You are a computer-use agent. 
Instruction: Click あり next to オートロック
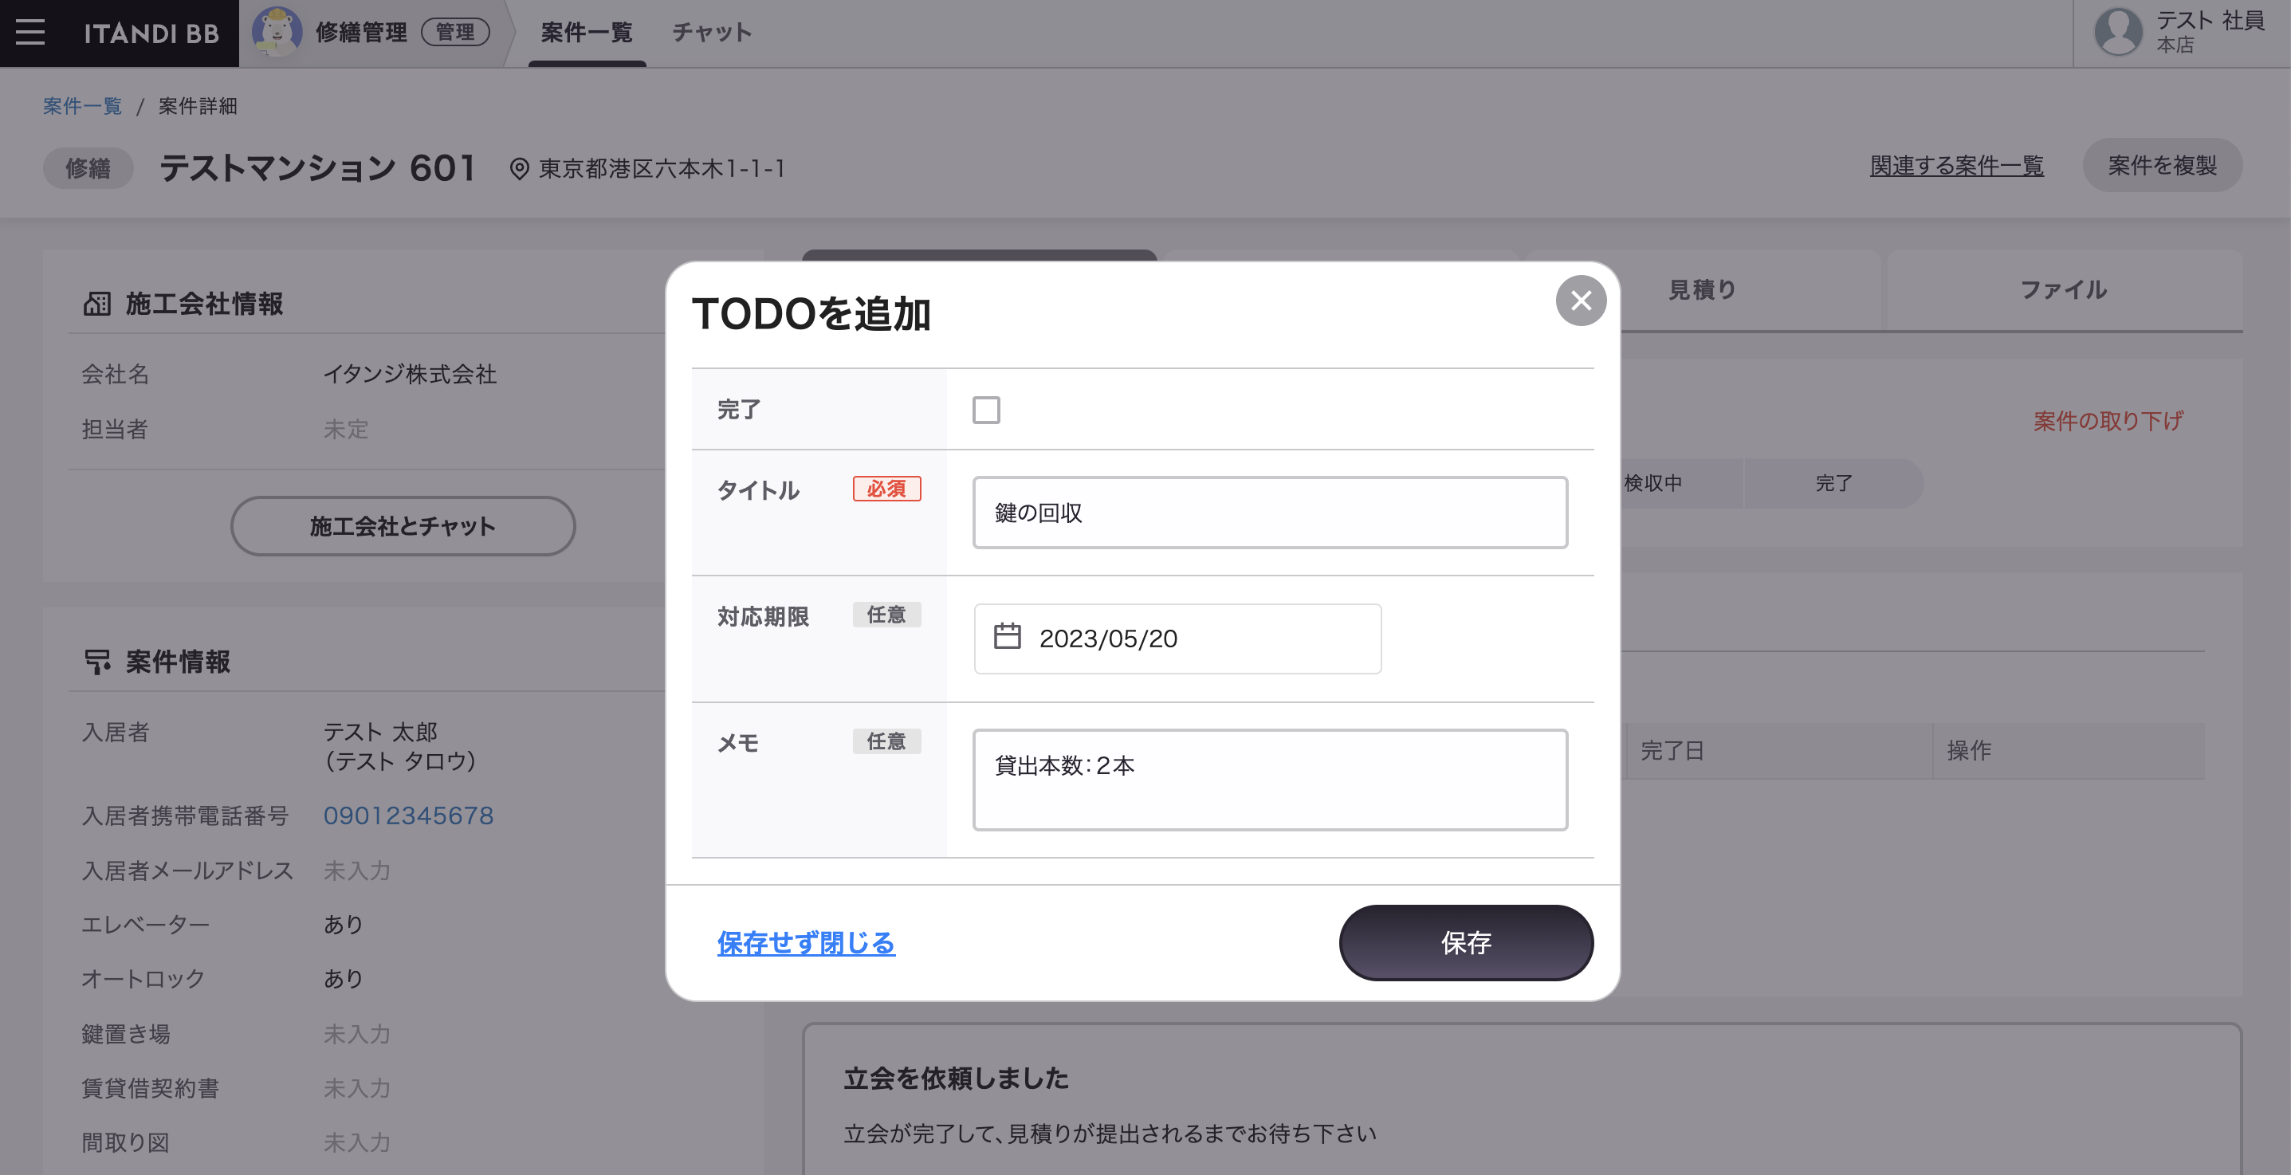[x=343, y=980]
